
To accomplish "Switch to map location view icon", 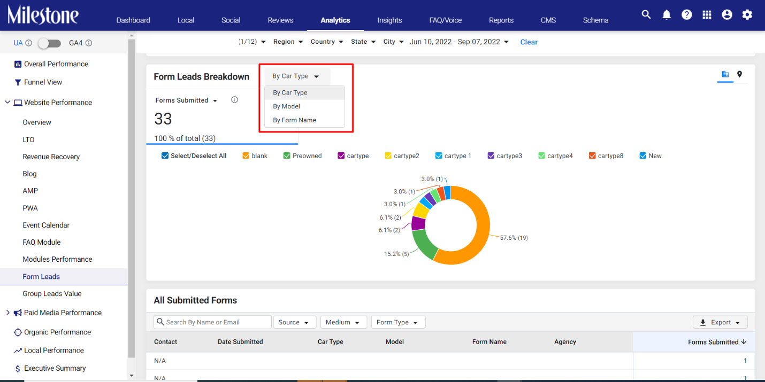I will coord(739,74).
